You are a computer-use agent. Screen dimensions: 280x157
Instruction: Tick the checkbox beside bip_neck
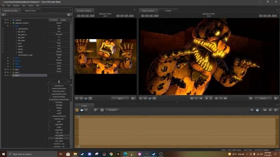point(3,38)
